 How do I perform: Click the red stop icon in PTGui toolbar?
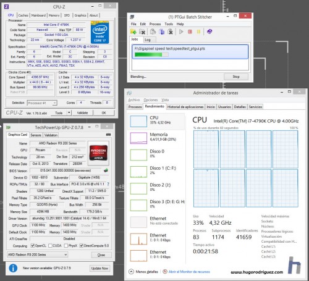tap(190, 31)
